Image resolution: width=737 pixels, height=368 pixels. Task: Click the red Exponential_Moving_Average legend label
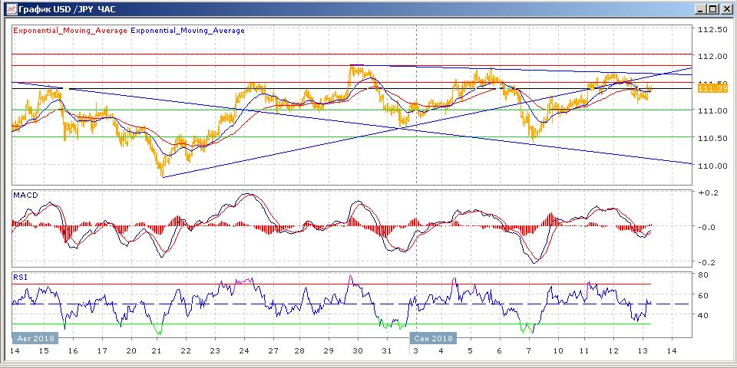coord(70,31)
